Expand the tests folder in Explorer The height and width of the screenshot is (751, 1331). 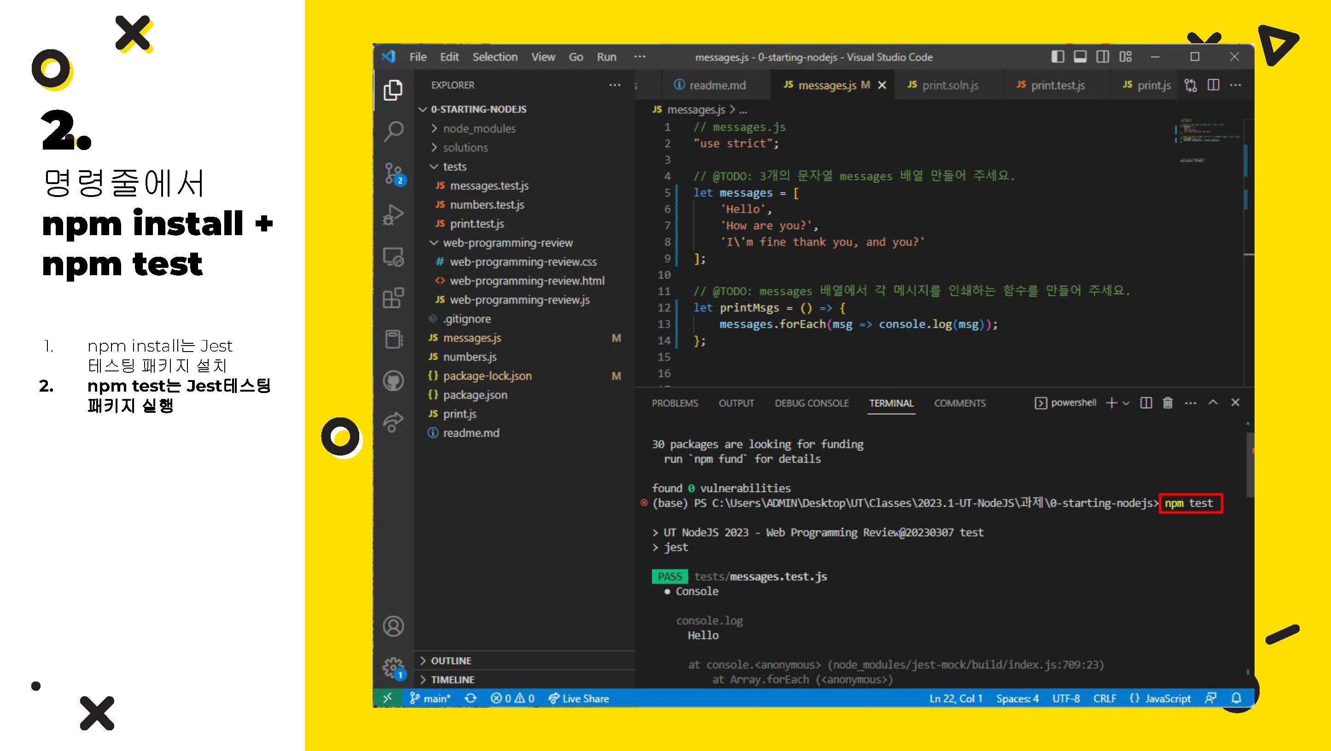pos(457,166)
